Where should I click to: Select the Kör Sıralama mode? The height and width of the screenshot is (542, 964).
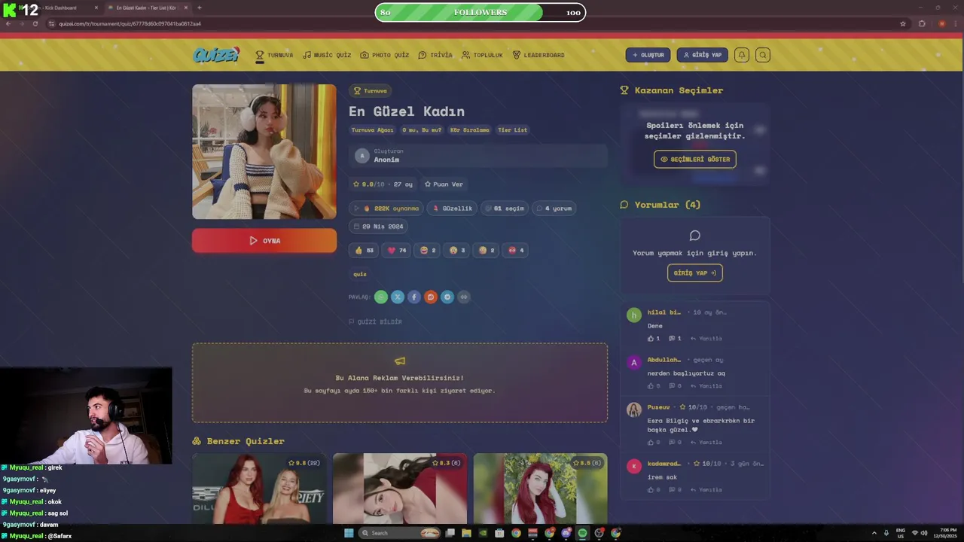tap(470, 129)
